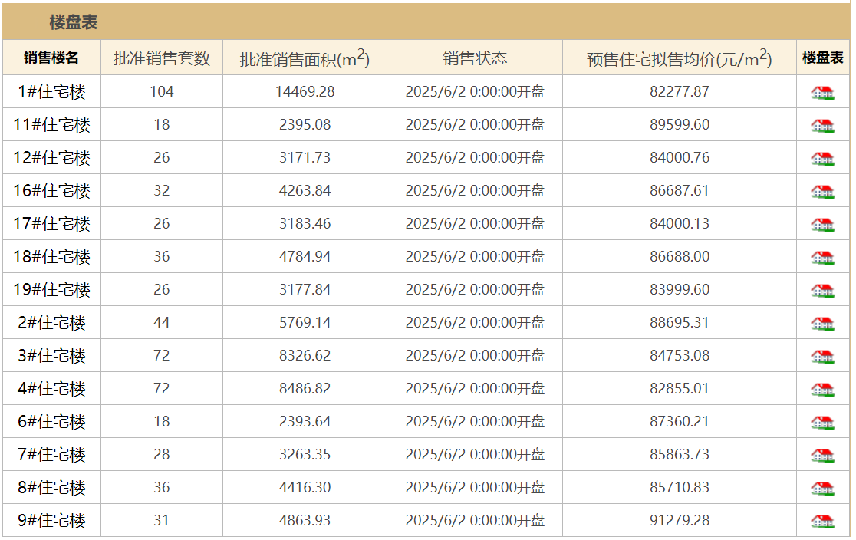The height and width of the screenshot is (540, 856).
Task: Open the house icon for 1#住宅楼
Action: click(x=822, y=93)
